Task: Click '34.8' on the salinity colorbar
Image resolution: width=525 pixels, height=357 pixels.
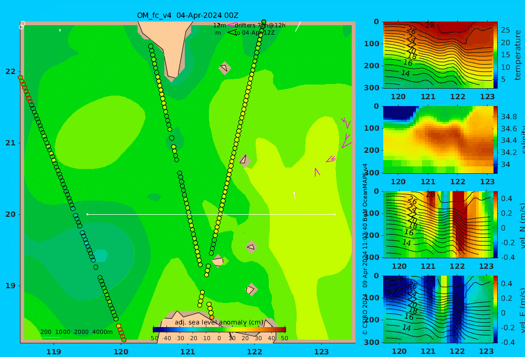Action: [509, 117]
